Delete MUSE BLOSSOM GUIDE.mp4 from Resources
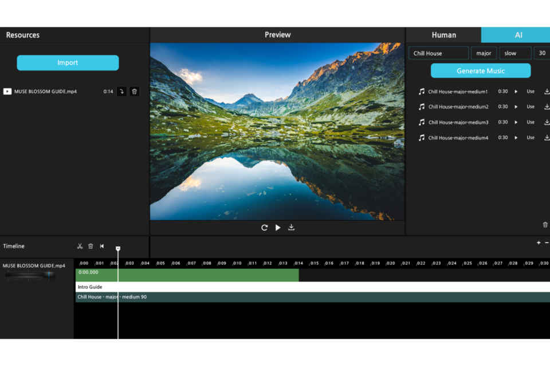This screenshot has width=550, height=366. tap(134, 91)
